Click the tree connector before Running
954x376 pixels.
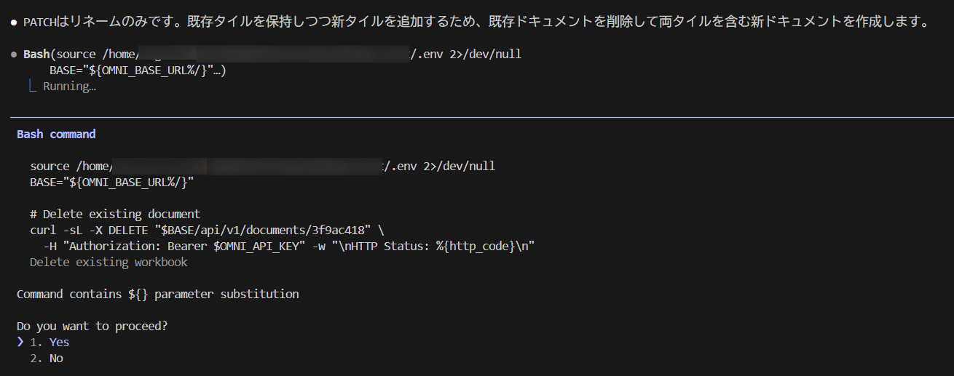pyautogui.click(x=32, y=87)
